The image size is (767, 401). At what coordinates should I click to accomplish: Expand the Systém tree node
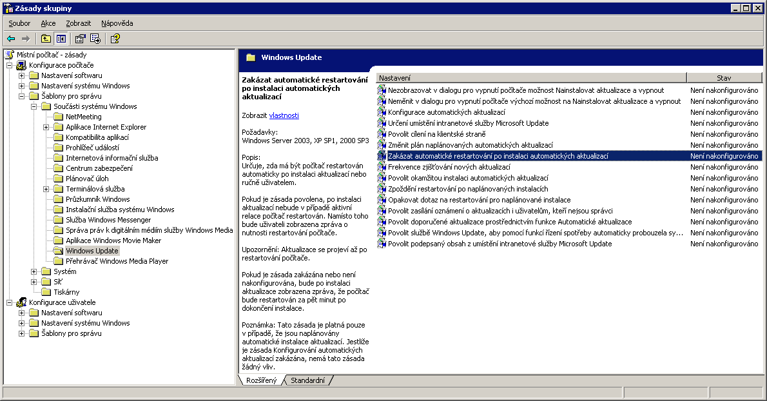click(x=34, y=271)
